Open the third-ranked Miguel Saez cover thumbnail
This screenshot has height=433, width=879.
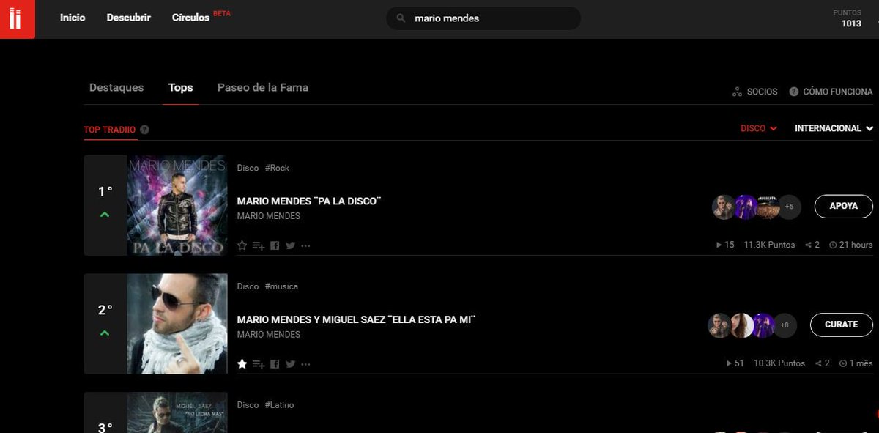[x=177, y=412]
